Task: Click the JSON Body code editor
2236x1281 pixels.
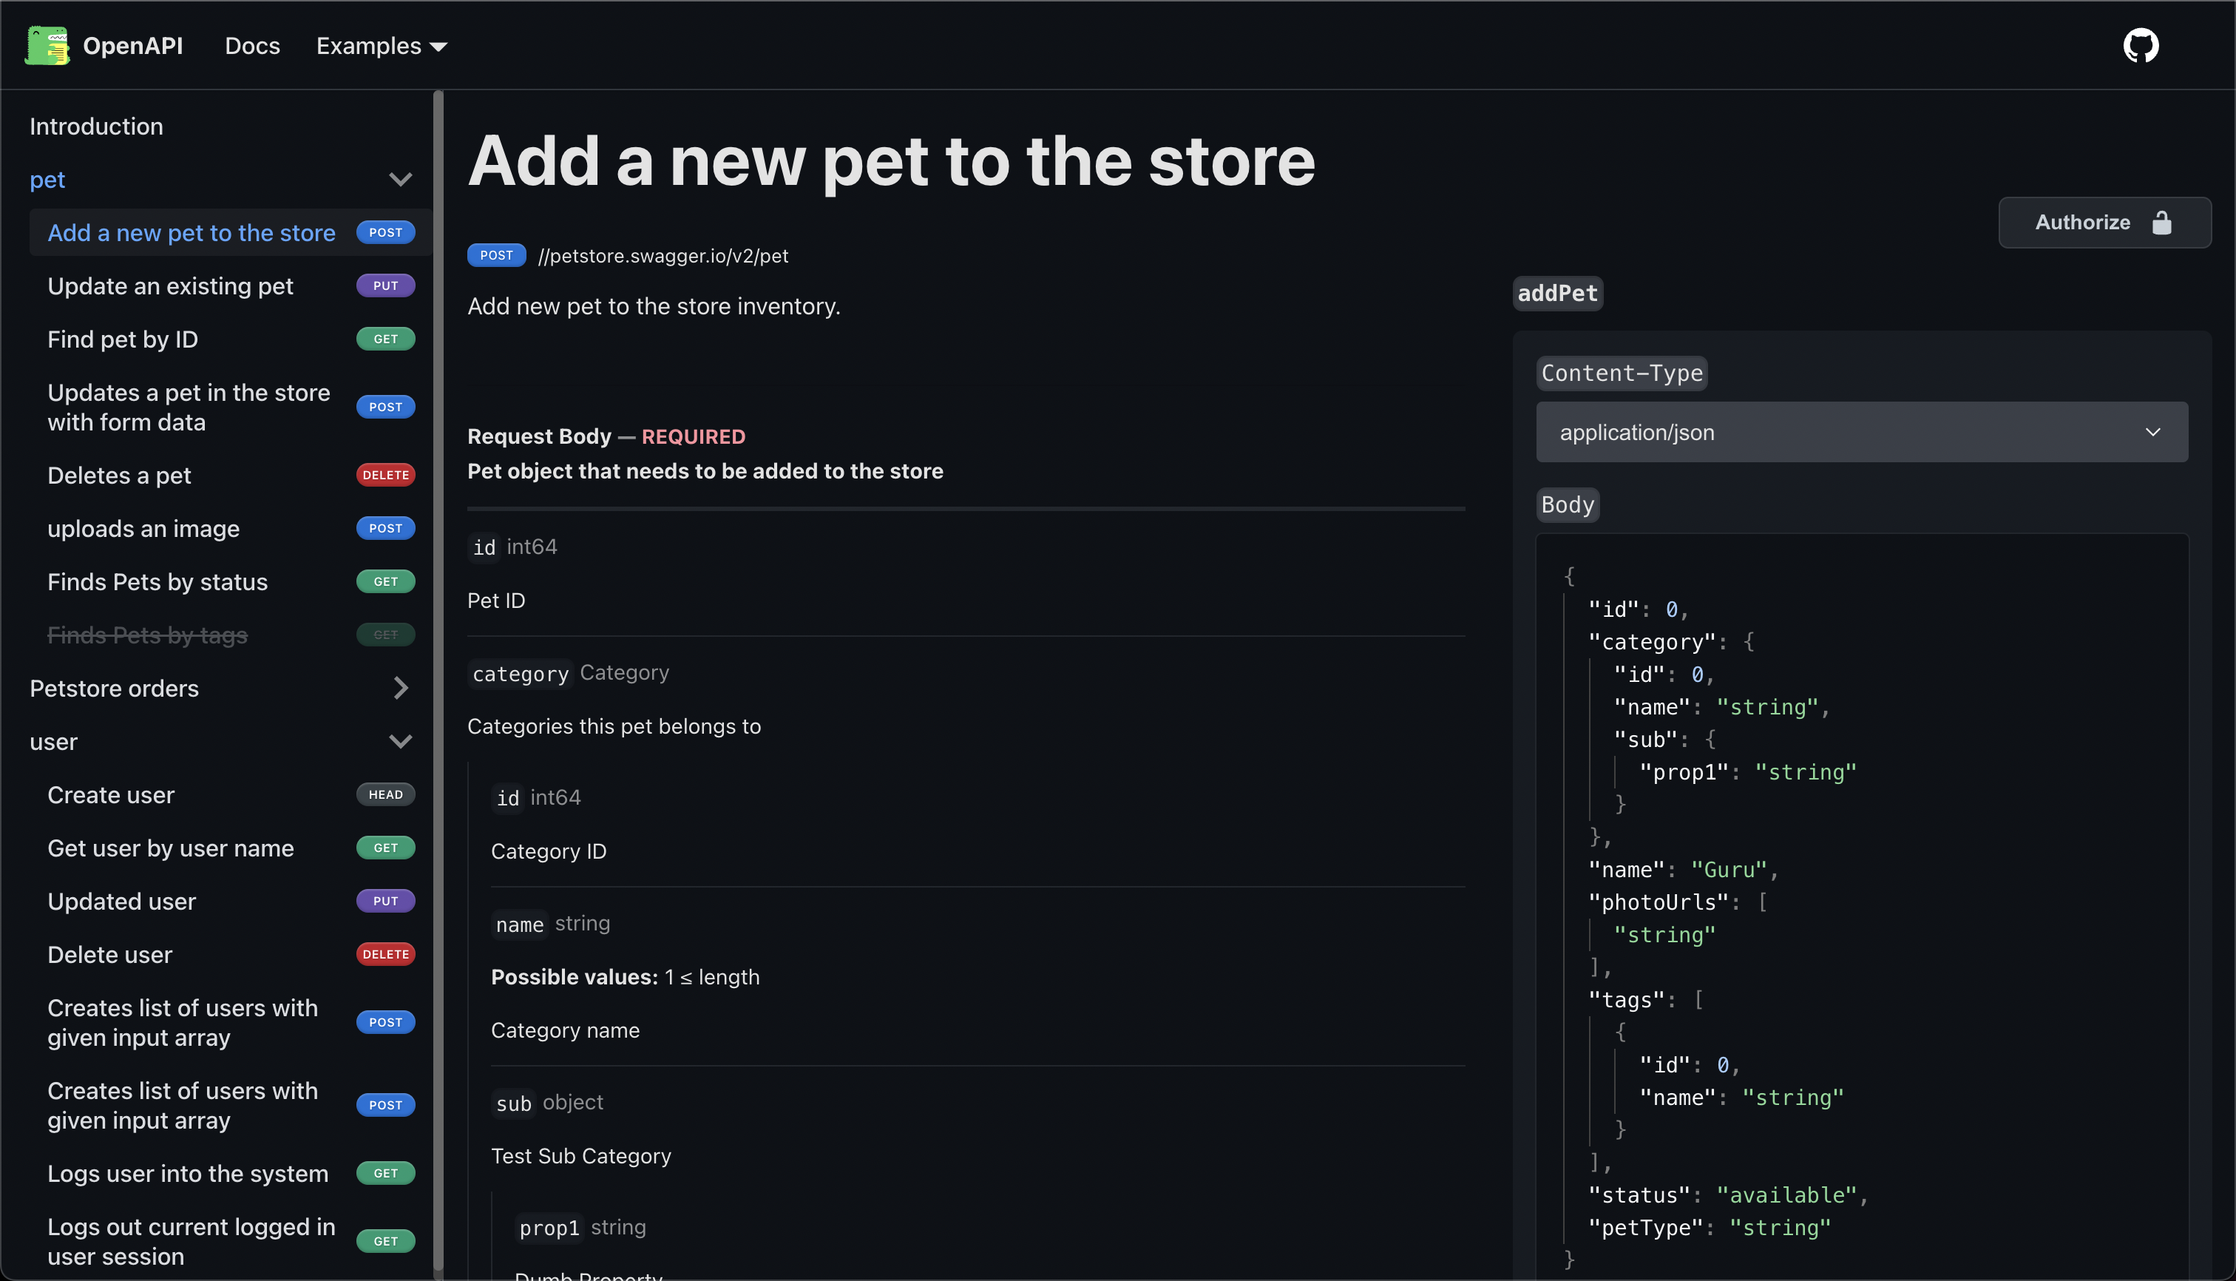Action: [1861, 906]
